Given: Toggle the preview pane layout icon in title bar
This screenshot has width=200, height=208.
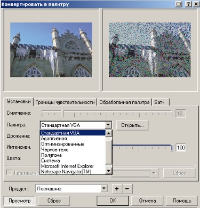Looking at the screenshot, I should (179, 4).
